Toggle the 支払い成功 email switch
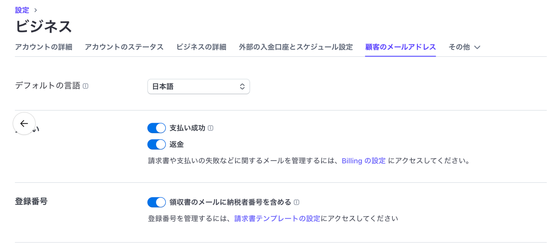This screenshot has height=247, width=554. tap(156, 128)
